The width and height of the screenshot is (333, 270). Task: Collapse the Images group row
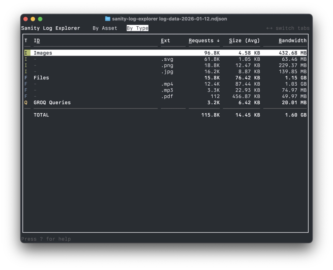(x=42, y=53)
